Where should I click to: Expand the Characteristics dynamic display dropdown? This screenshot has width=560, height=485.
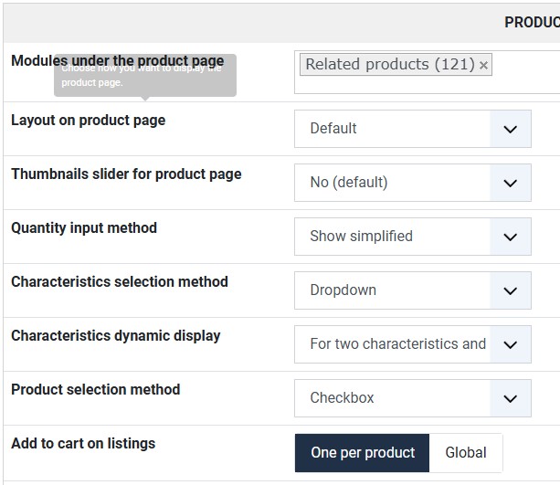coord(392,344)
